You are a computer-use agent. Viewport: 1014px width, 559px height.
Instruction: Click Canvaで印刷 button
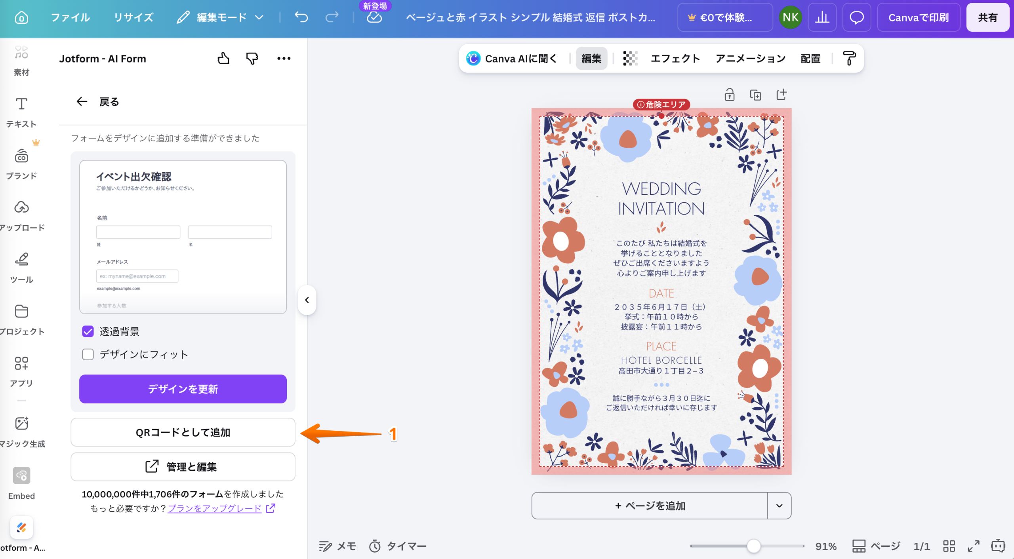919,17
